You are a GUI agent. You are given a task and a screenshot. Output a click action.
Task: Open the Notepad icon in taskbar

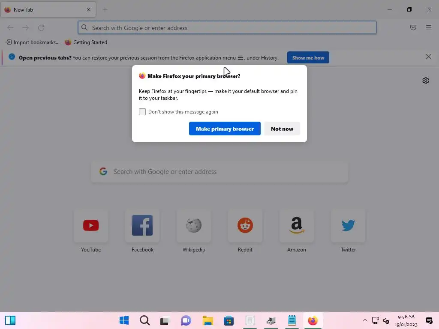click(292, 320)
